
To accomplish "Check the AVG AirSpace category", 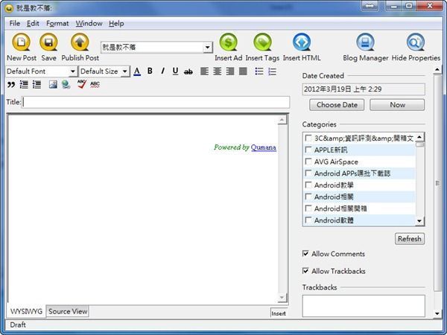I will tap(308, 162).
